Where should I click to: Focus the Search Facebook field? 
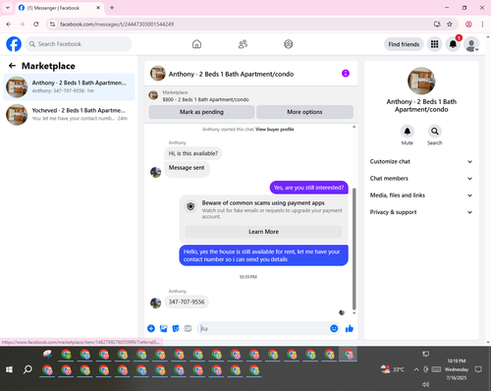click(79, 44)
